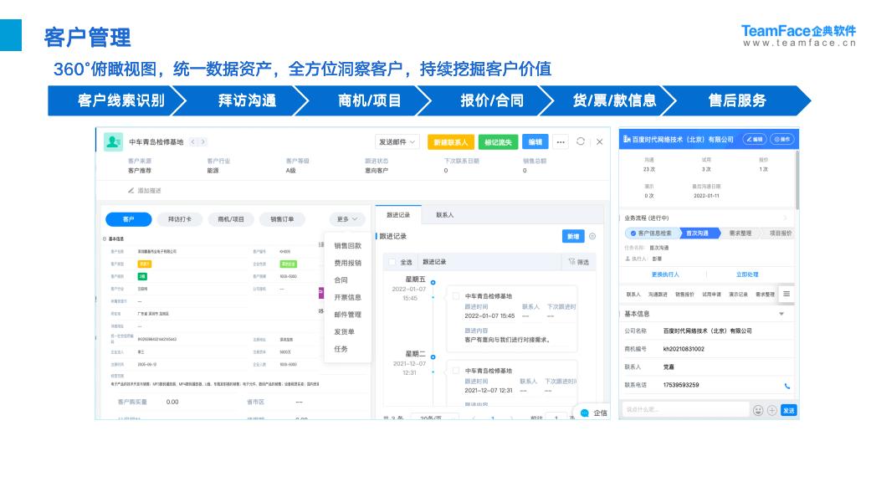This screenshot has width=871, height=477.
Task: Choose 费用报销 from the more menu
Action: coord(348,263)
